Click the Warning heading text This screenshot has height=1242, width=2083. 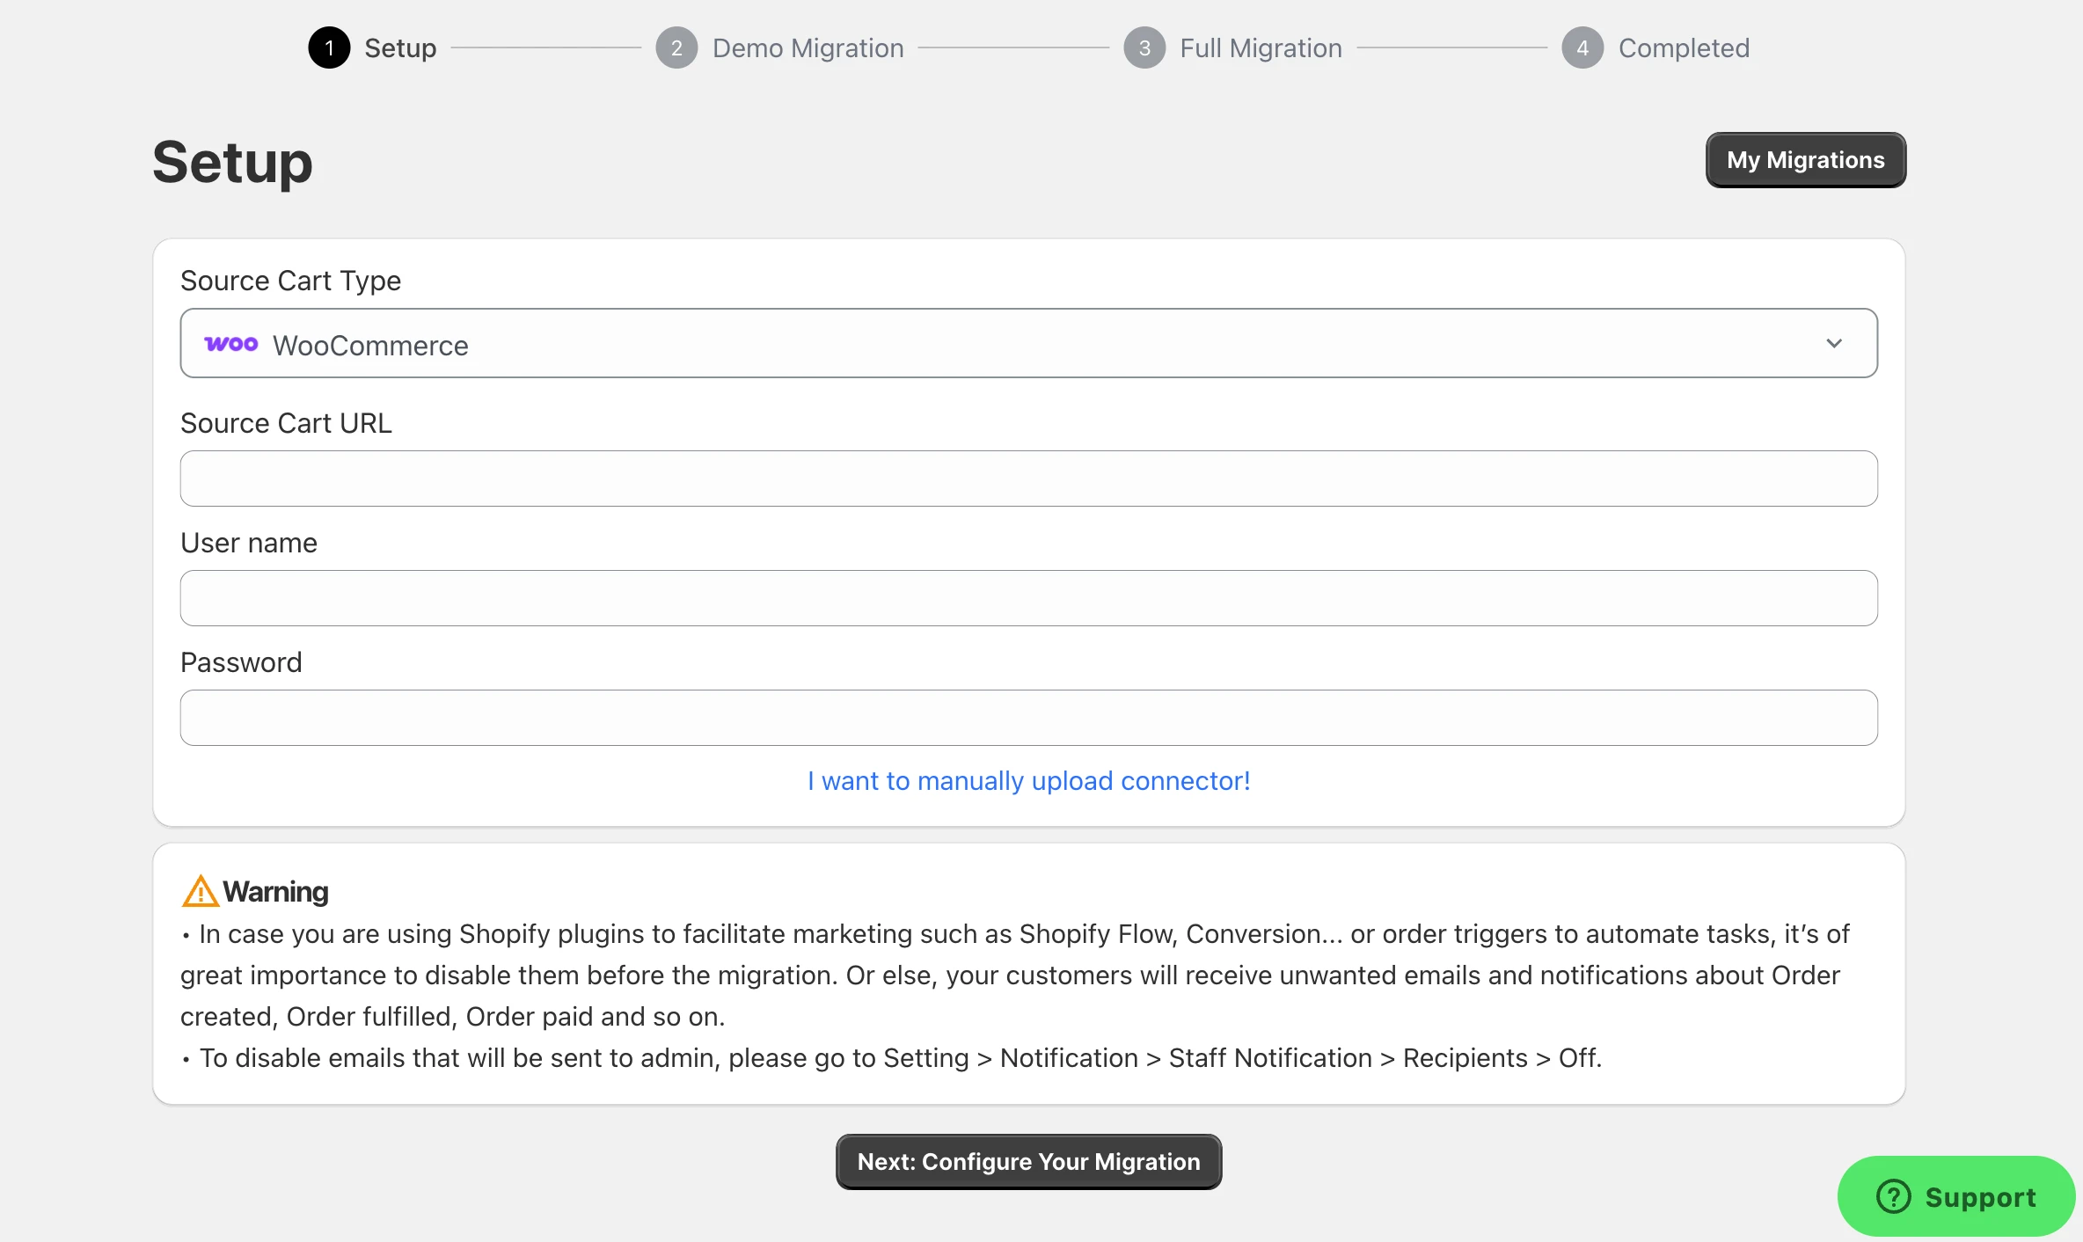tap(275, 891)
